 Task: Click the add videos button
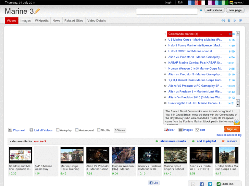pyautogui.click(x=214, y=10)
